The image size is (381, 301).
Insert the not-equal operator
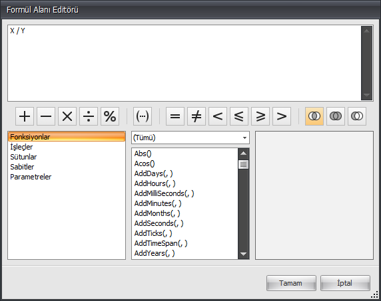click(x=196, y=116)
